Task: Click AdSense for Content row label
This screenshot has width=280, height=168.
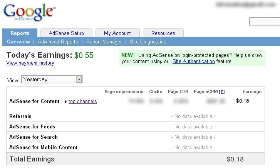Action: (34, 101)
